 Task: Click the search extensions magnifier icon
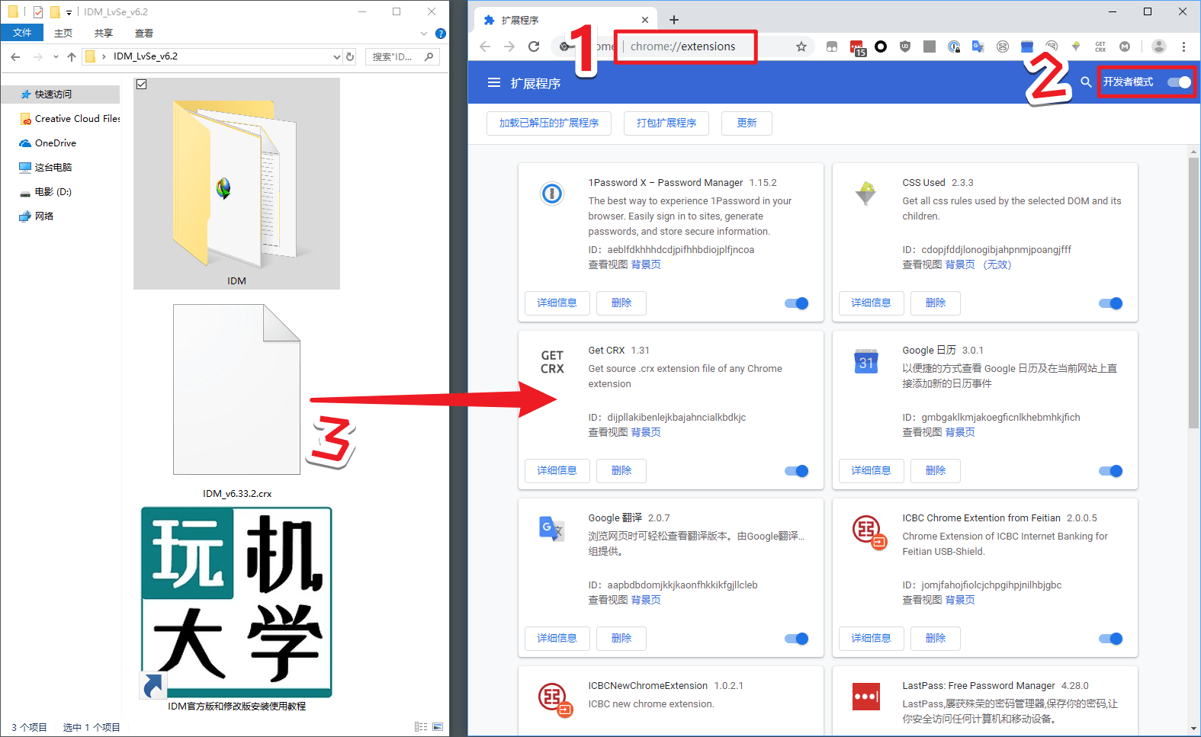(1086, 82)
